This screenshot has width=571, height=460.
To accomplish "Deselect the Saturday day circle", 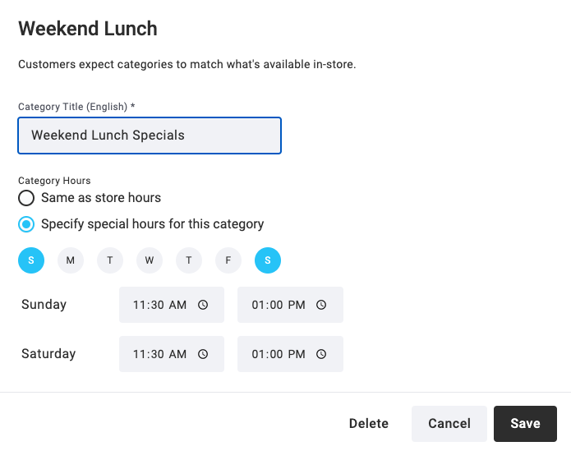I will point(268,260).
